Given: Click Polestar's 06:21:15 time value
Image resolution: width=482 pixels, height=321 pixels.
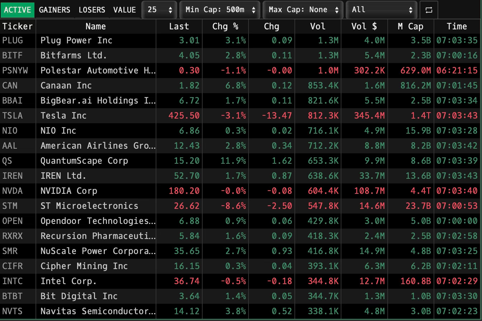Looking at the screenshot, I should tap(457, 71).
